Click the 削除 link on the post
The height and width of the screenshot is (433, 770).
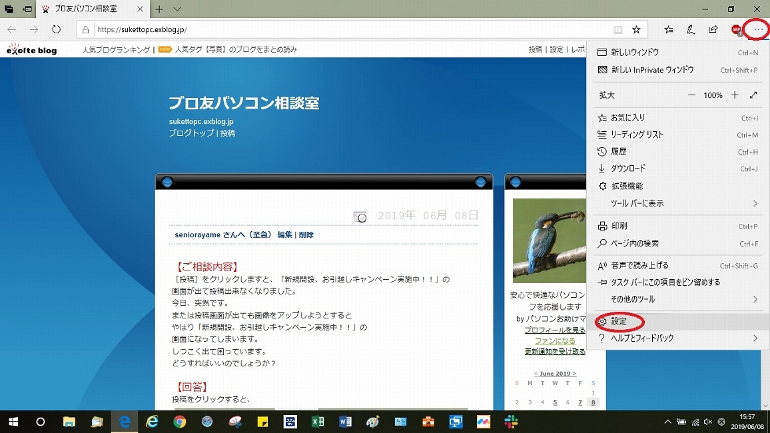point(306,234)
